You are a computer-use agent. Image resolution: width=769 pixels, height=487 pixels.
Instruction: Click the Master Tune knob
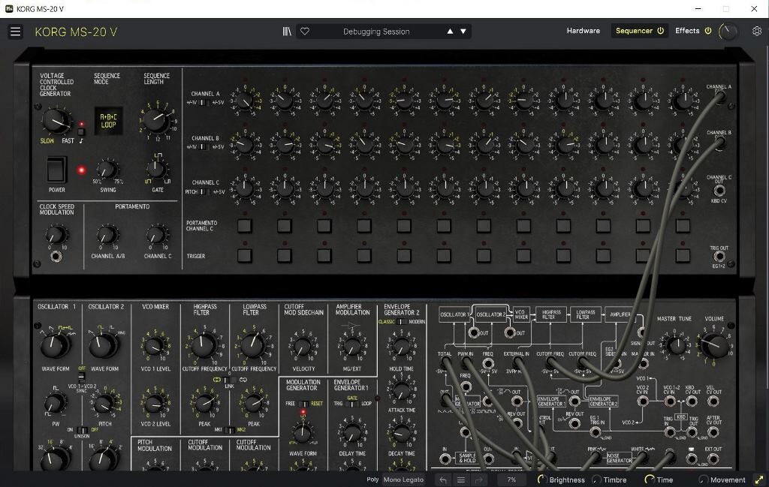click(677, 345)
